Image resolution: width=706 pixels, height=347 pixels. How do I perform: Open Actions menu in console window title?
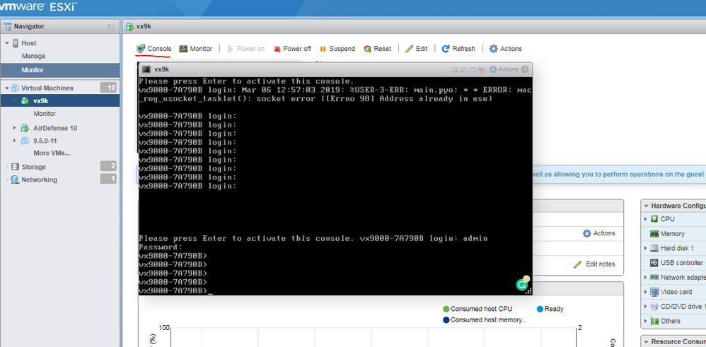pos(504,69)
